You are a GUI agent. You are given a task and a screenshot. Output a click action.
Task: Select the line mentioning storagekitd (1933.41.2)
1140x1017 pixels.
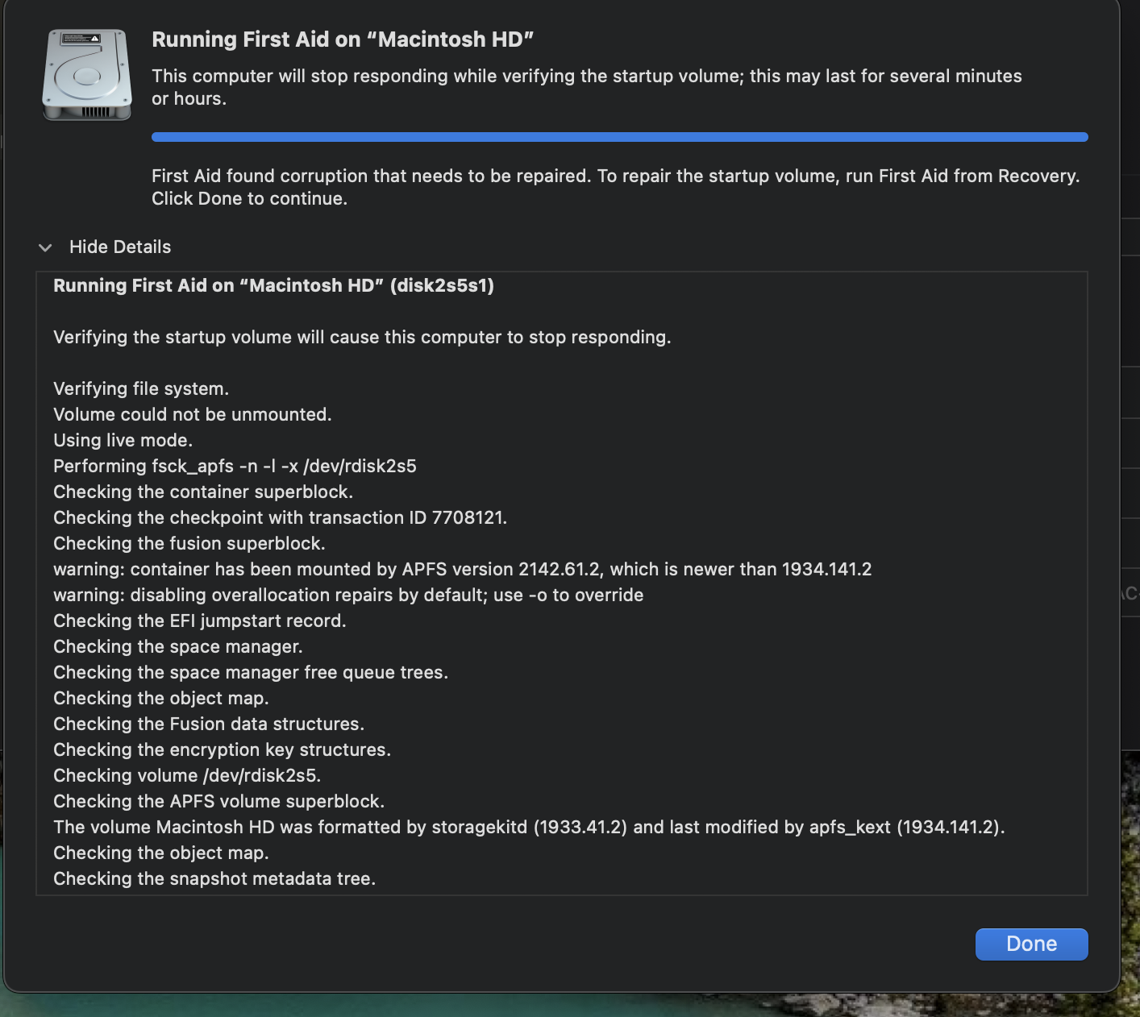tap(529, 827)
